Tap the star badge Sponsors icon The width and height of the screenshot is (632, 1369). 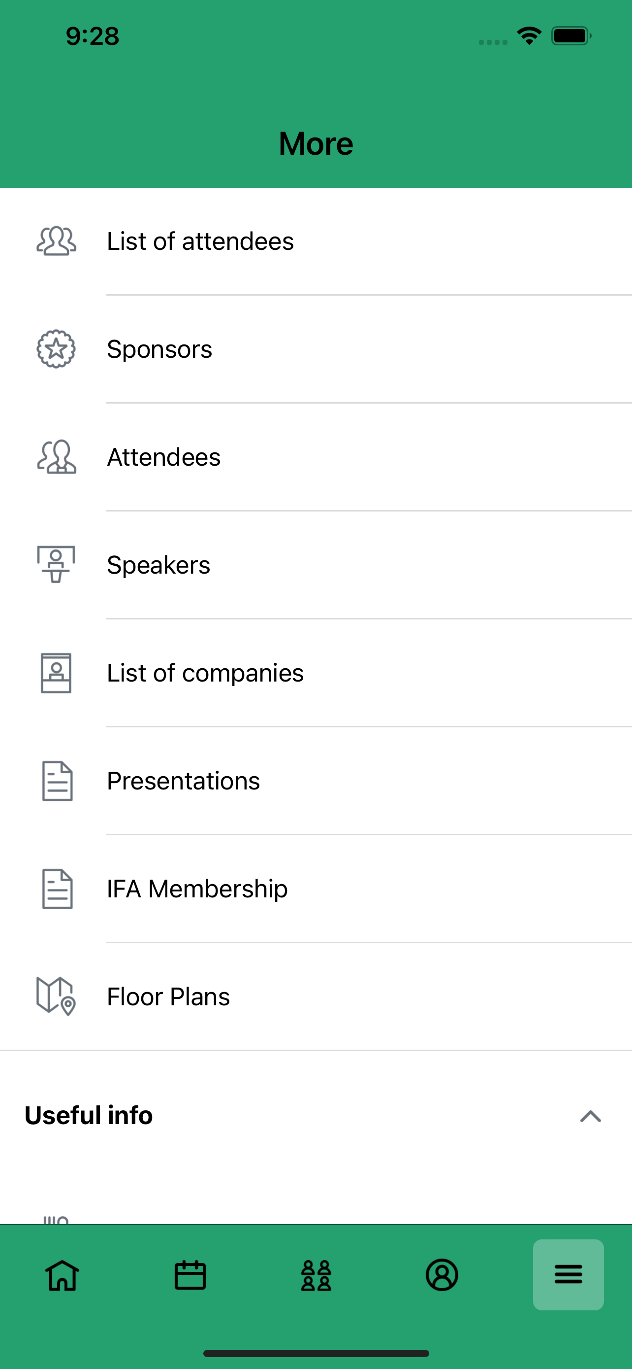point(56,349)
